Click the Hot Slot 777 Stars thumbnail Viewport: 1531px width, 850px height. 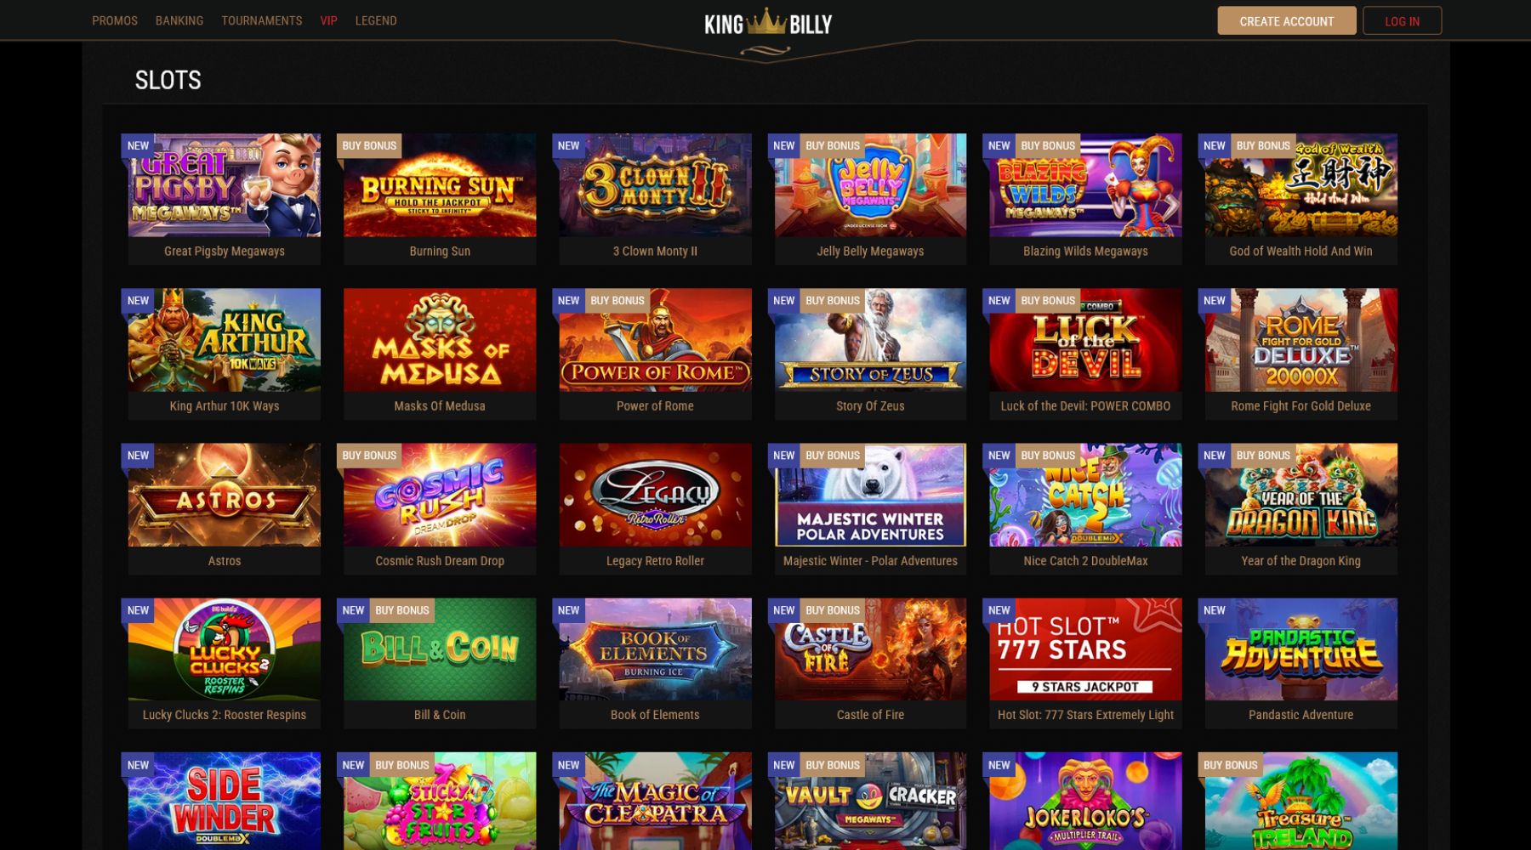(1085, 649)
